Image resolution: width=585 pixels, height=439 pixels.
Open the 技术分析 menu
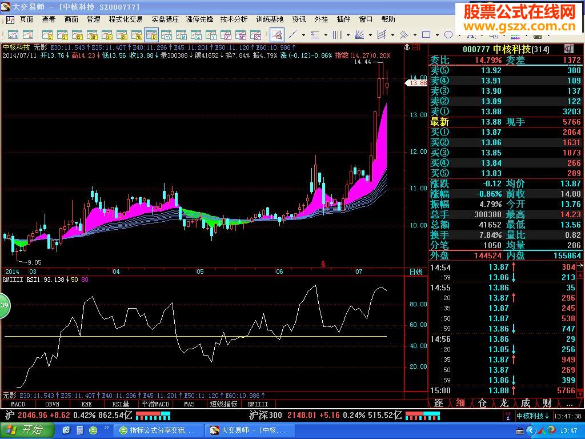click(234, 19)
